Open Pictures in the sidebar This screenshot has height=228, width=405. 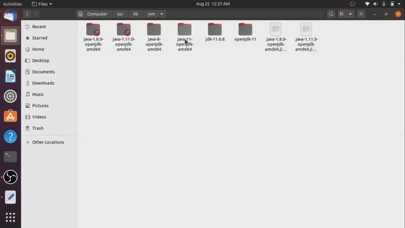click(49, 106)
